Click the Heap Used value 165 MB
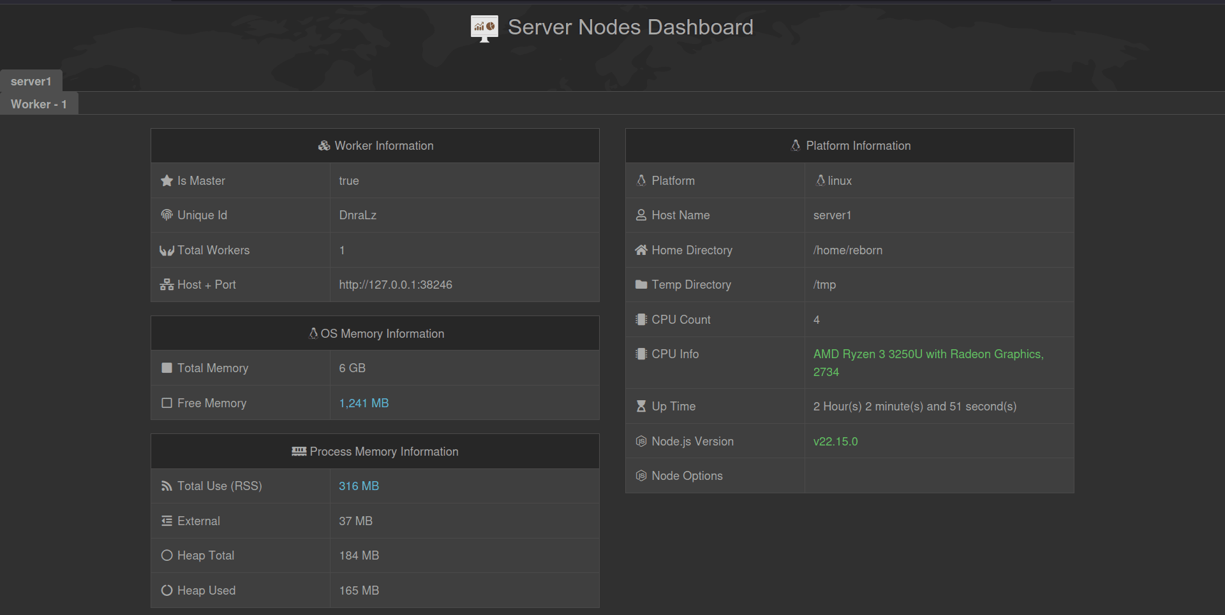The image size is (1225, 615). [x=359, y=591]
